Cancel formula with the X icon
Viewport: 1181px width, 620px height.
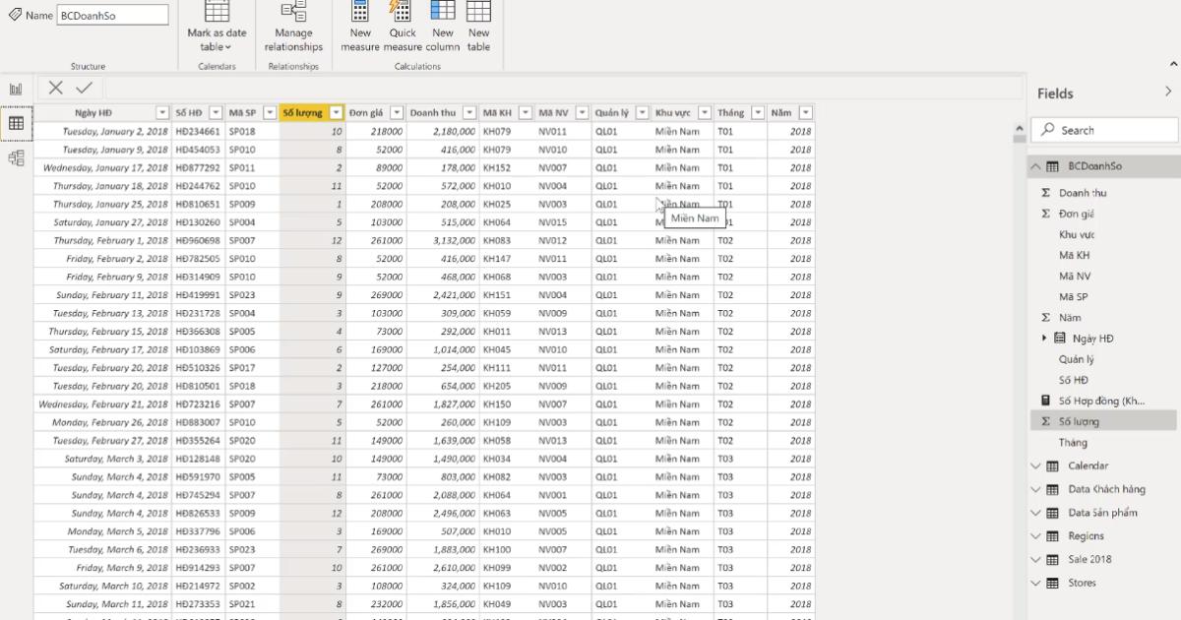tap(56, 88)
